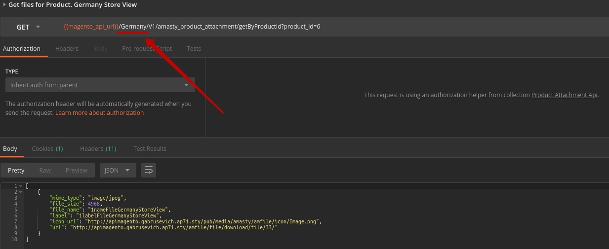Switch response view to Preview

pyautogui.click(x=76, y=171)
